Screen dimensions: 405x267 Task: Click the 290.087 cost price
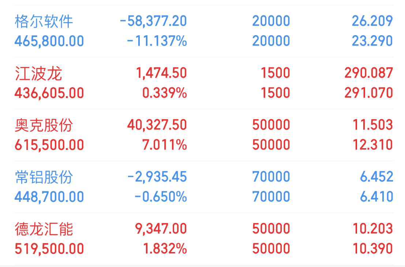click(x=368, y=73)
